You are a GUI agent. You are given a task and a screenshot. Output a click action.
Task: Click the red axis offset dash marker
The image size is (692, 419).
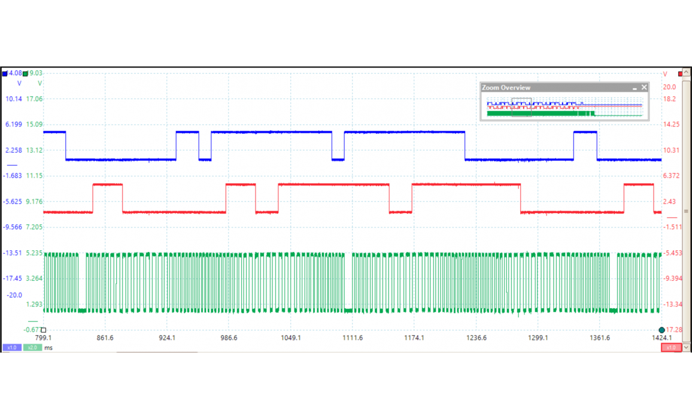point(672,218)
